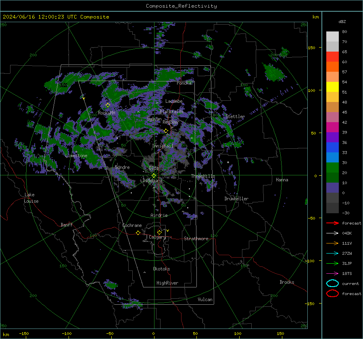Click the Ponoka town label
Screen dimensions: 363x339
click(x=184, y=83)
